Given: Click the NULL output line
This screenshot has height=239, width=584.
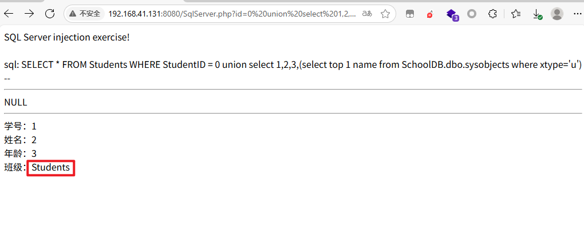Looking at the screenshot, I should click(x=15, y=103).
